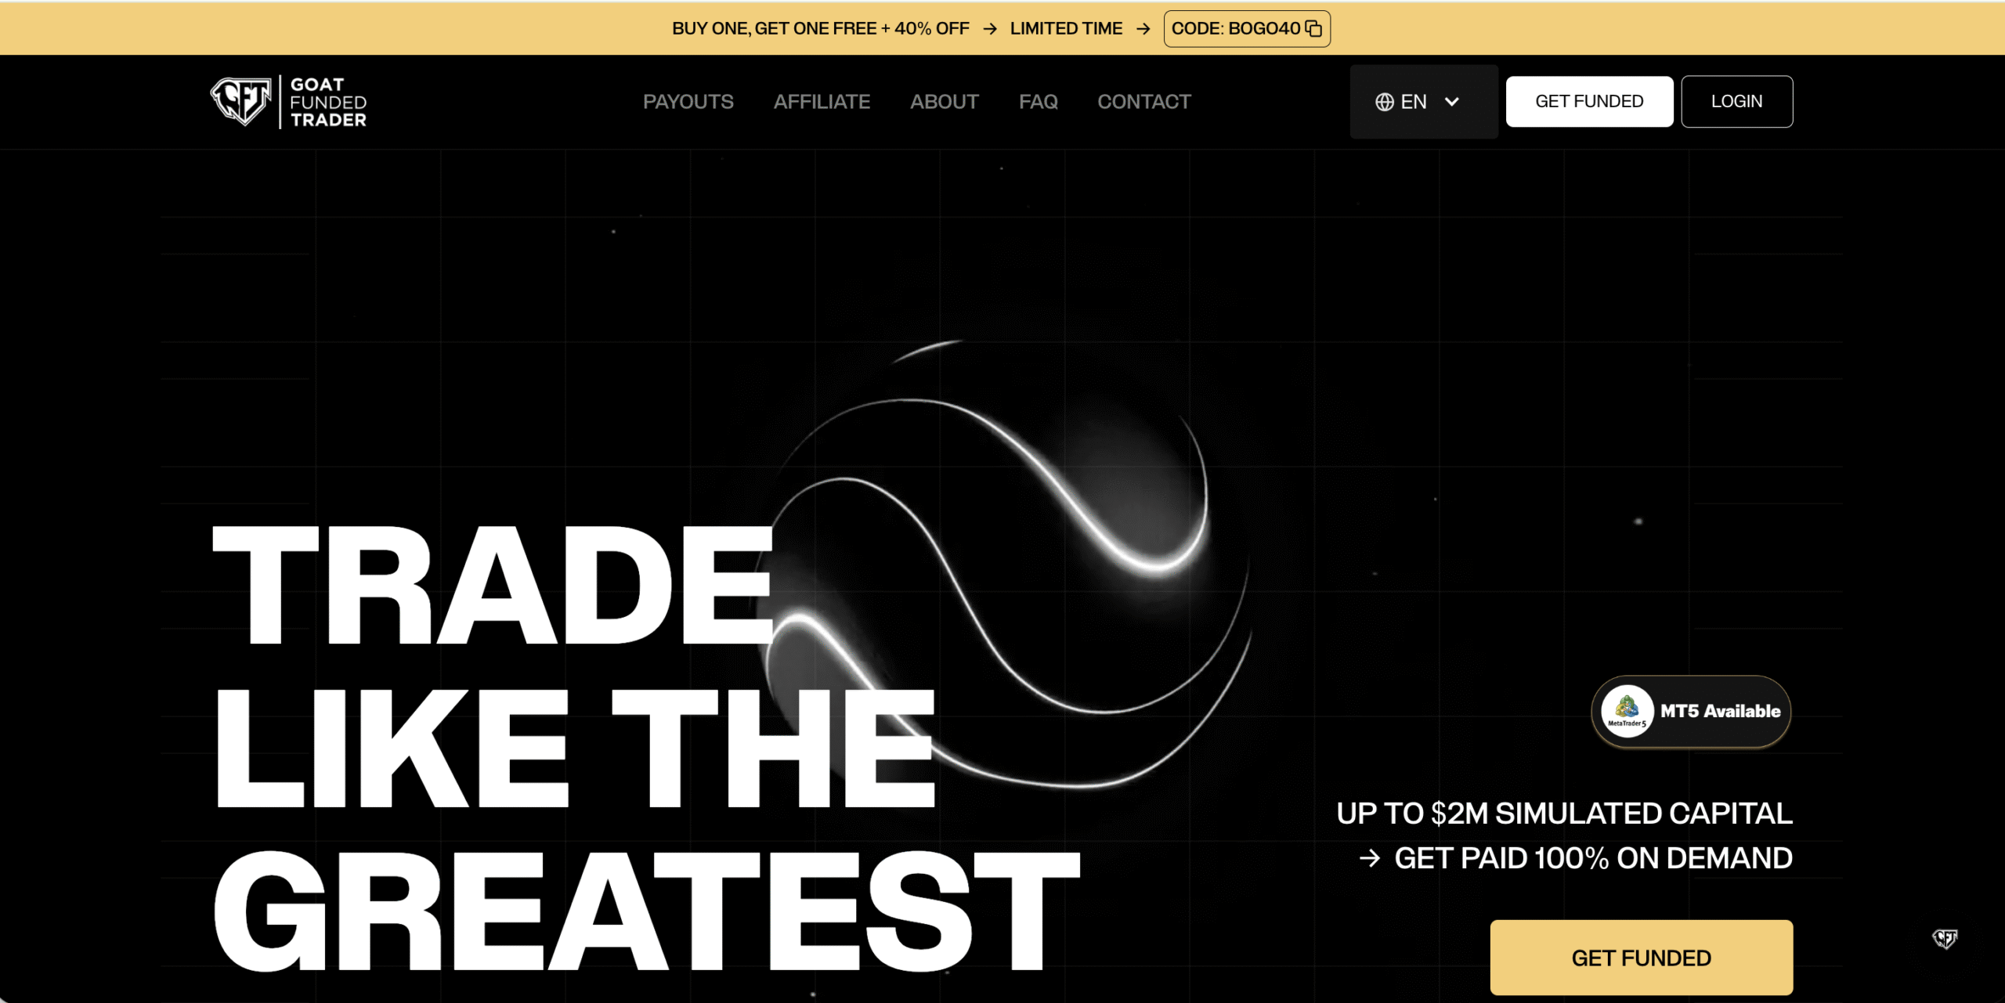This screenshot has height=1003, width=2005.
Task: Click the MT5 Available badge
Action: click(x=1719, y=711)
